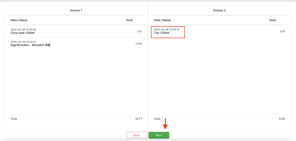
Task: Click the 14.71 grand total of Invoice 1
Action: (138, 119)
